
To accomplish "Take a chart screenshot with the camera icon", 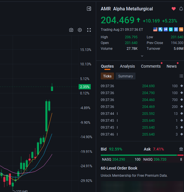I will (x=71, y=30).
